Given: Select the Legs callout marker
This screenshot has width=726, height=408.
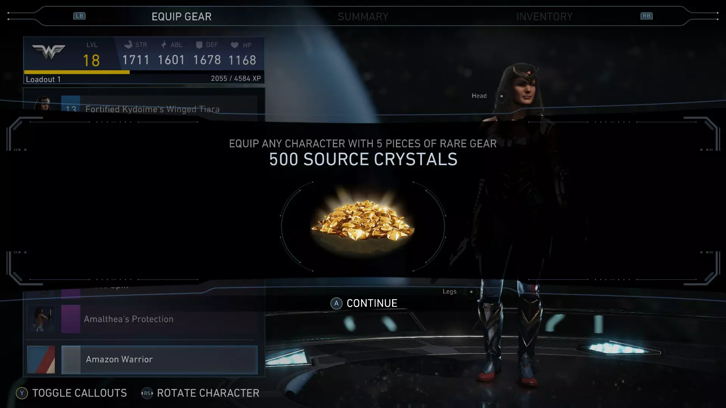Looking at the screenshot, I should pos(471,292).
